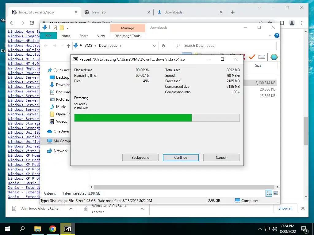Select Quick access in the navigation pane
The image size is (314, 235).
click(59, 70)
